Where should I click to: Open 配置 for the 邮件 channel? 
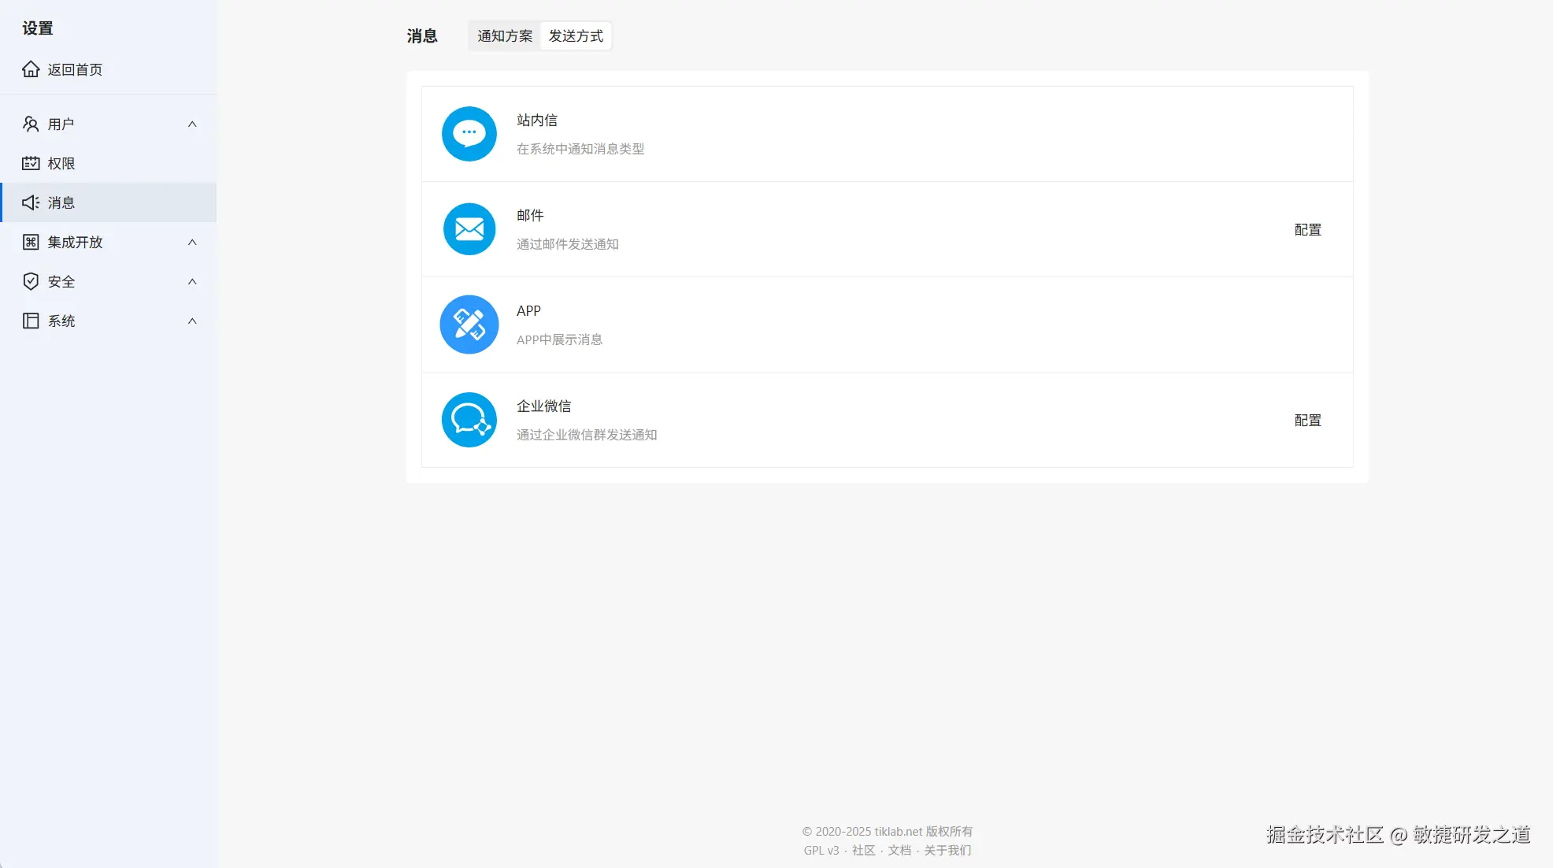coord(1307,229)
